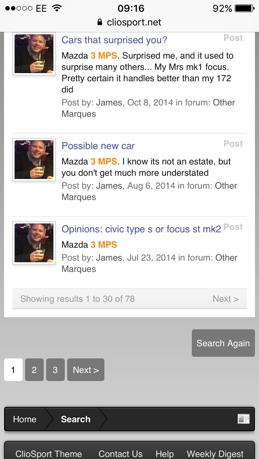
Task: Tap the cliosport.net address bar
Action: click(x=129, y=23)
